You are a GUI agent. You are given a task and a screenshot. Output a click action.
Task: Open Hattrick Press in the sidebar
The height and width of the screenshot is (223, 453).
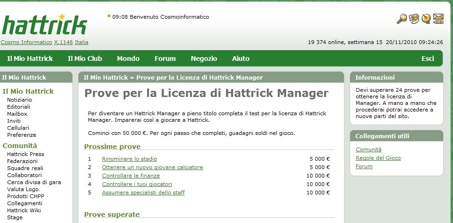coord(25,154)
